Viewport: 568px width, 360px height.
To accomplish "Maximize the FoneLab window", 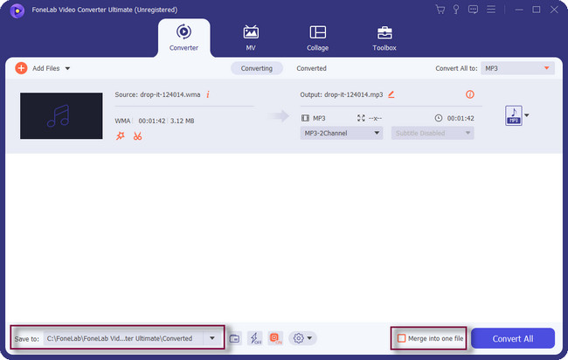I will [537, 10].
